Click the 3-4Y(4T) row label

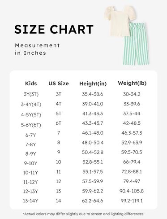point(31,105)
